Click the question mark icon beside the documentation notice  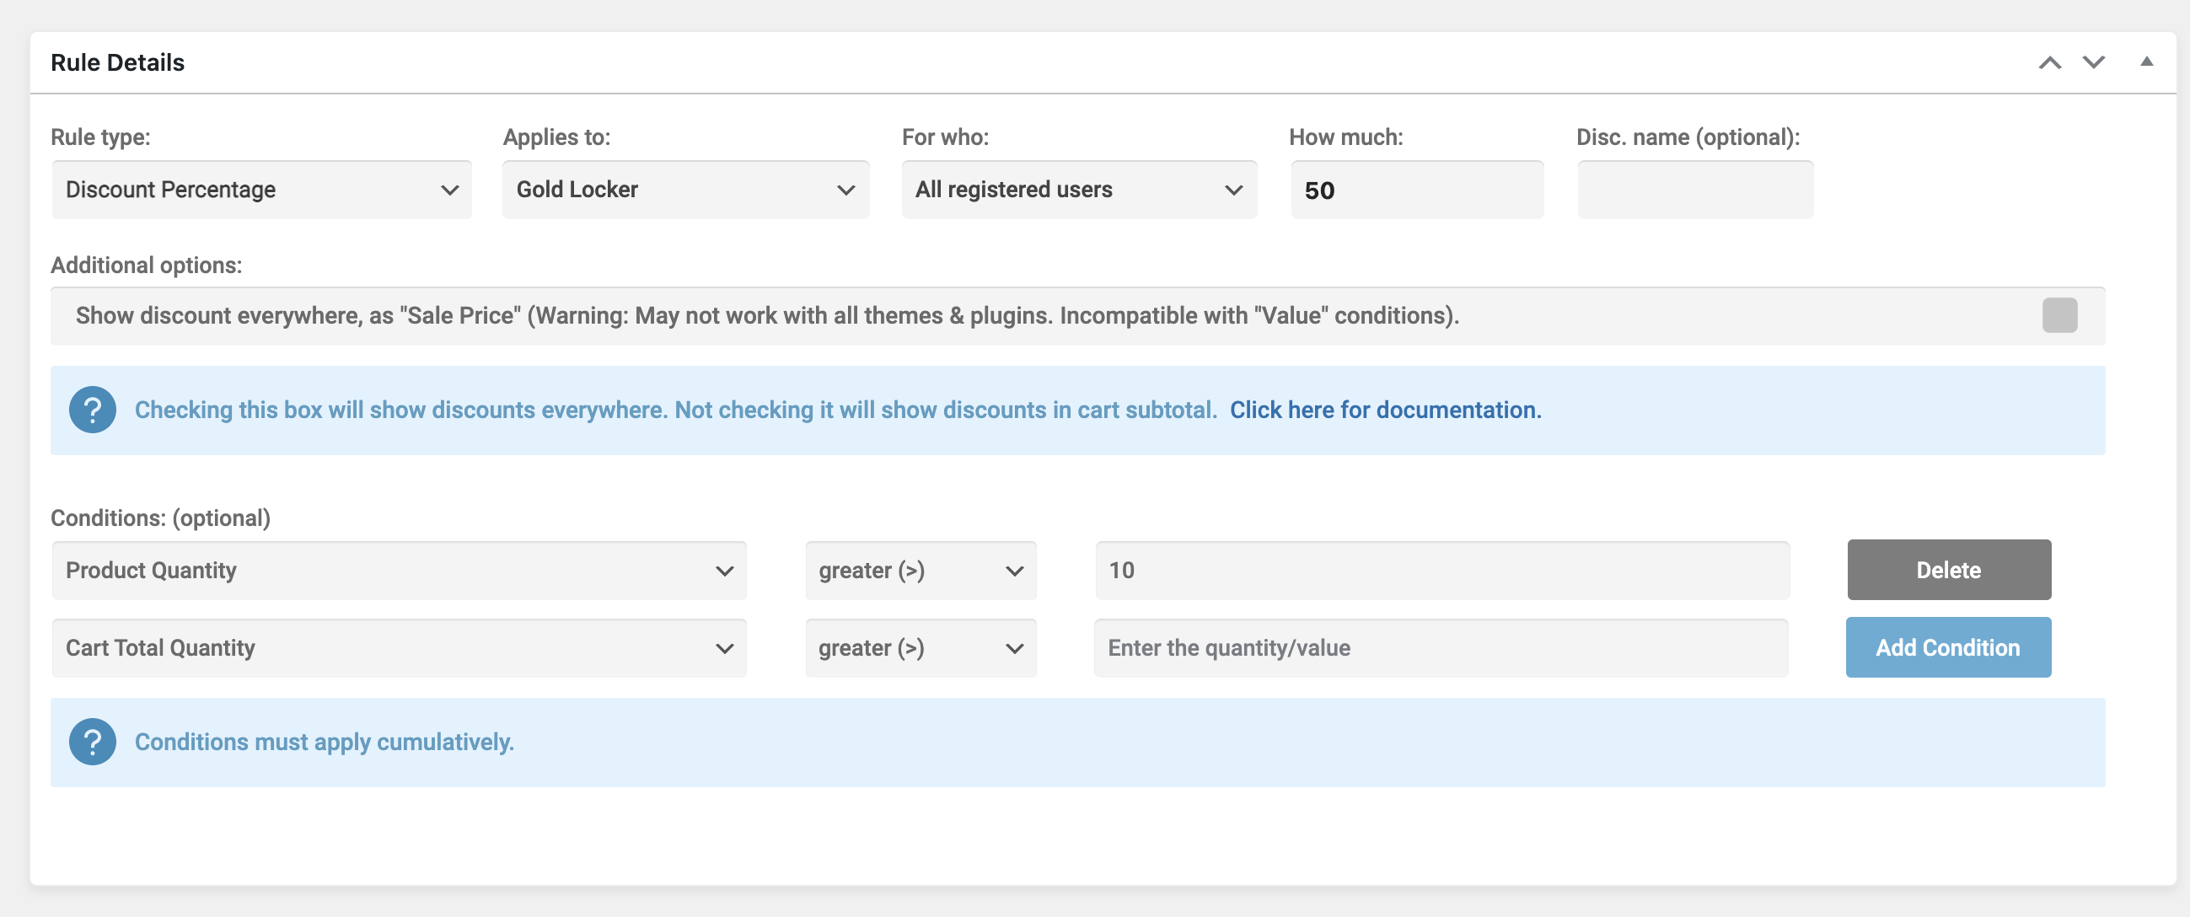pos(93,410)
